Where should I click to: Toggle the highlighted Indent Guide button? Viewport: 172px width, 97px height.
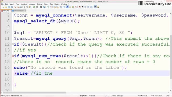coord(67,7)
